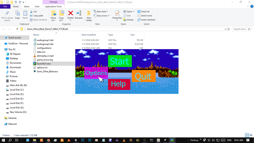Select demoplay.2.mp4 video file
Screen dimensions: 254x143
45,56
